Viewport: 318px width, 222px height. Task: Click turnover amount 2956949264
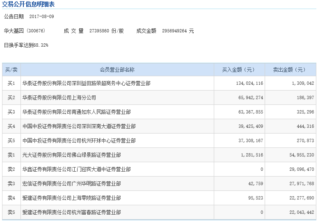click(174, 31)
